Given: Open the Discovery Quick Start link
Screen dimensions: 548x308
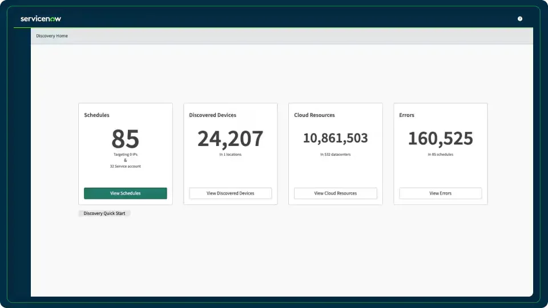Looking at the screenshot, I should pos(104,213).
